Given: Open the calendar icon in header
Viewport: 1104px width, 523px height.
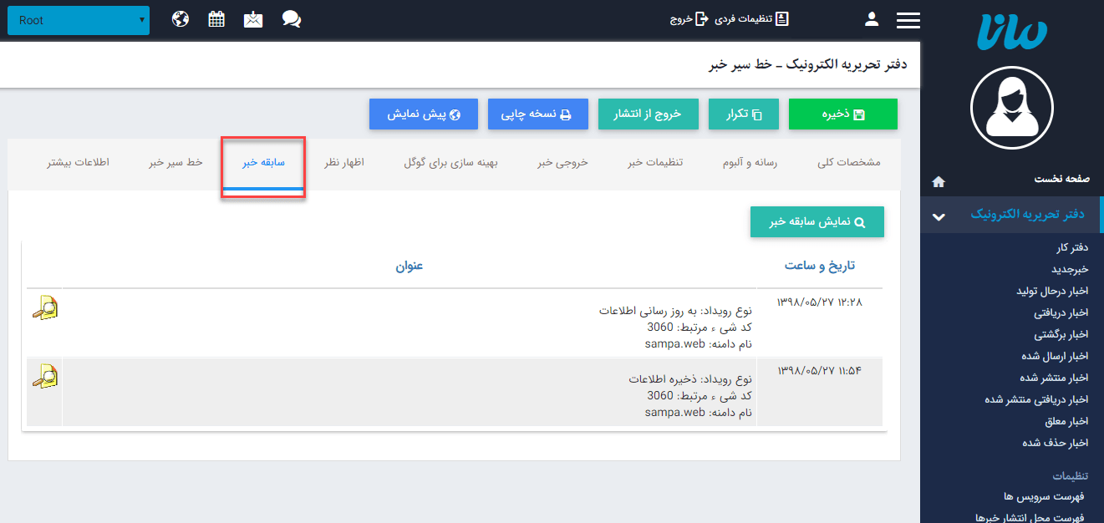Looking at the screenshot, I should (x=216, y=19).
